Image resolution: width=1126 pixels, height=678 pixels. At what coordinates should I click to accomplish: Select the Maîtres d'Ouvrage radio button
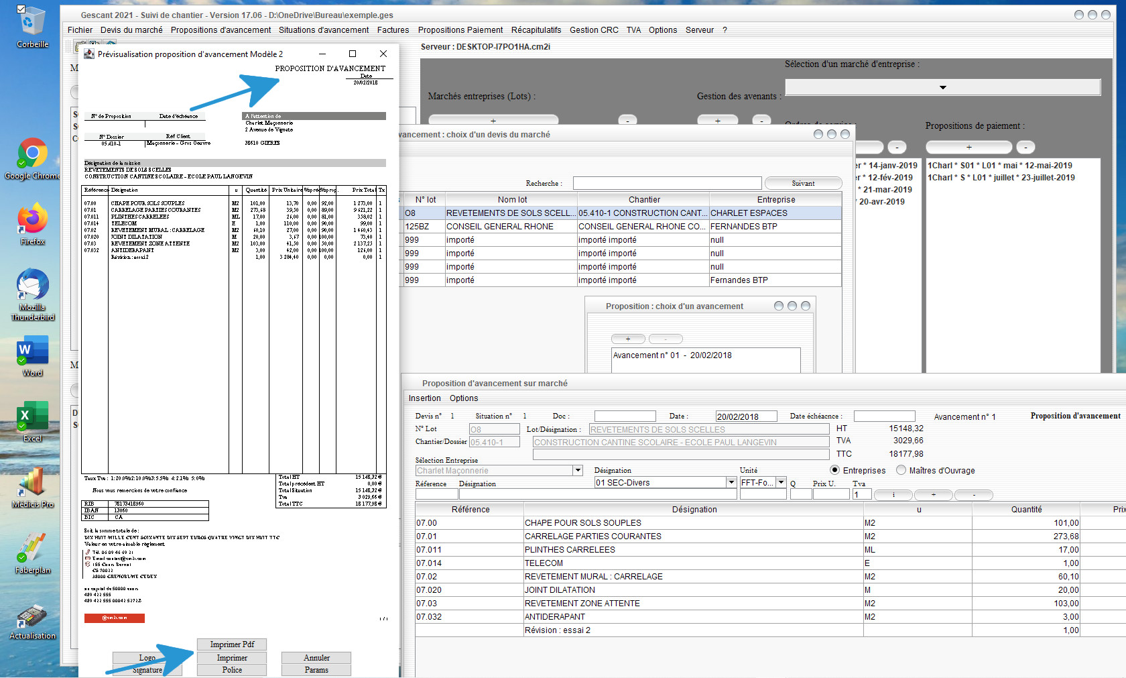point(901,470)
